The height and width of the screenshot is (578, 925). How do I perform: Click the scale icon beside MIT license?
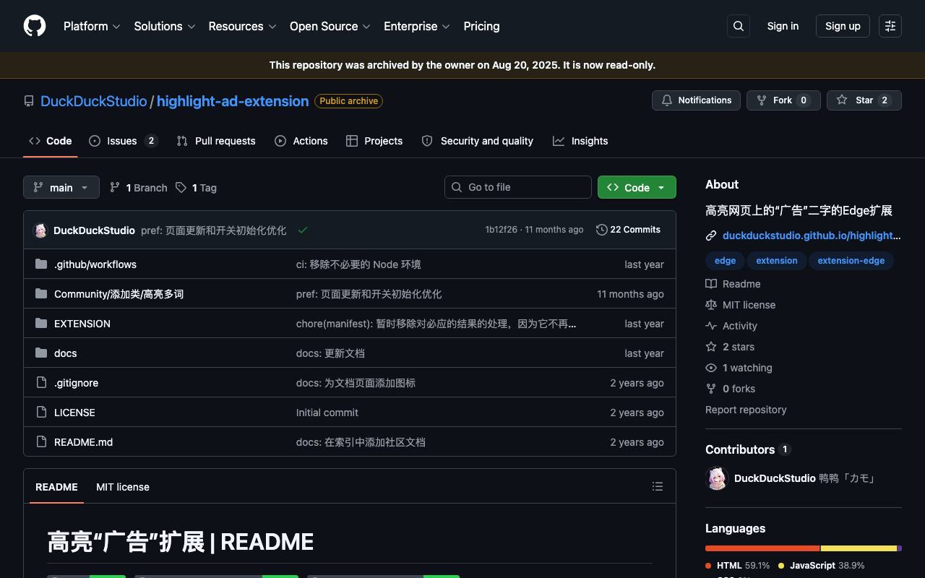coord(711,305)
